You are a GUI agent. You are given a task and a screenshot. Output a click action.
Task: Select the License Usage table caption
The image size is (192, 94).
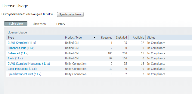point(17,32)
